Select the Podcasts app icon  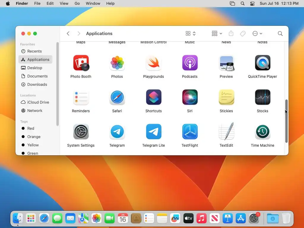click(190, 63)
